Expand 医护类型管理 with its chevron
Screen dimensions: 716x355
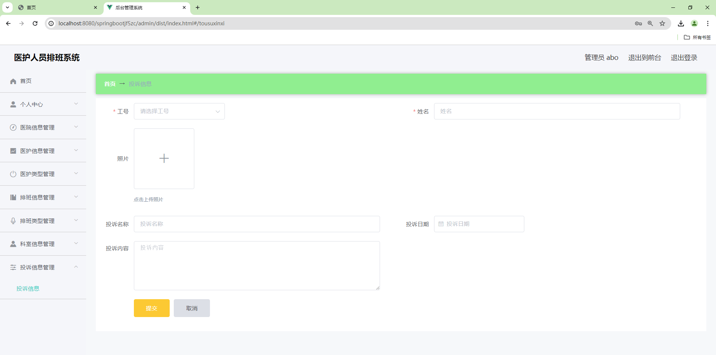76,173
